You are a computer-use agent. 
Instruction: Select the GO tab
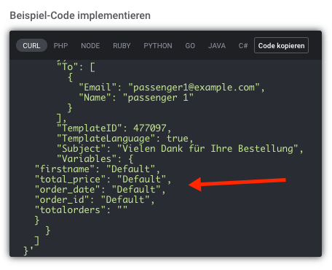click(190, 45)
